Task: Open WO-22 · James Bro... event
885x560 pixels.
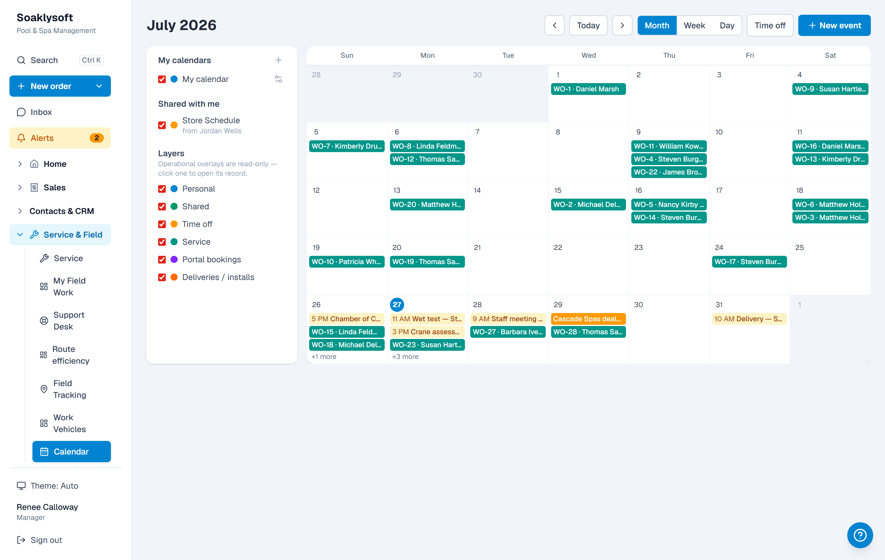Action: point(668,172)
